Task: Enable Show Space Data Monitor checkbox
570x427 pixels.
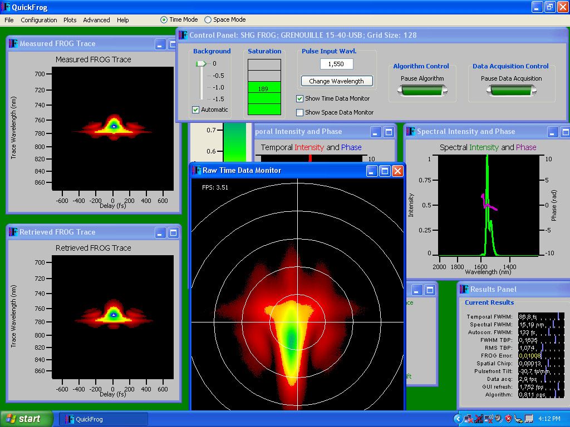Action: coord(300,112)
